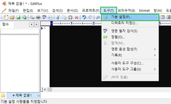This screenshot has height=104, width=171.
Task: Click the status bar text 기본 설정 사항들을 지정합니다
Action: tap(24, 102)
